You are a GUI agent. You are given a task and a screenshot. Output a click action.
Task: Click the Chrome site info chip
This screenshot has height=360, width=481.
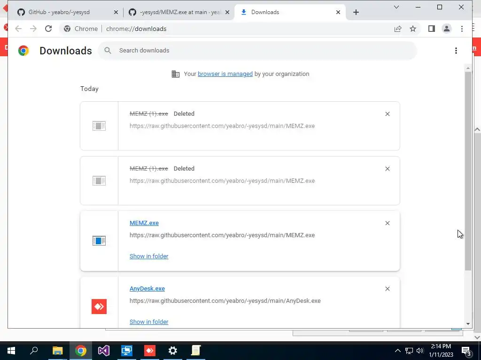click(x=81, y=29)
